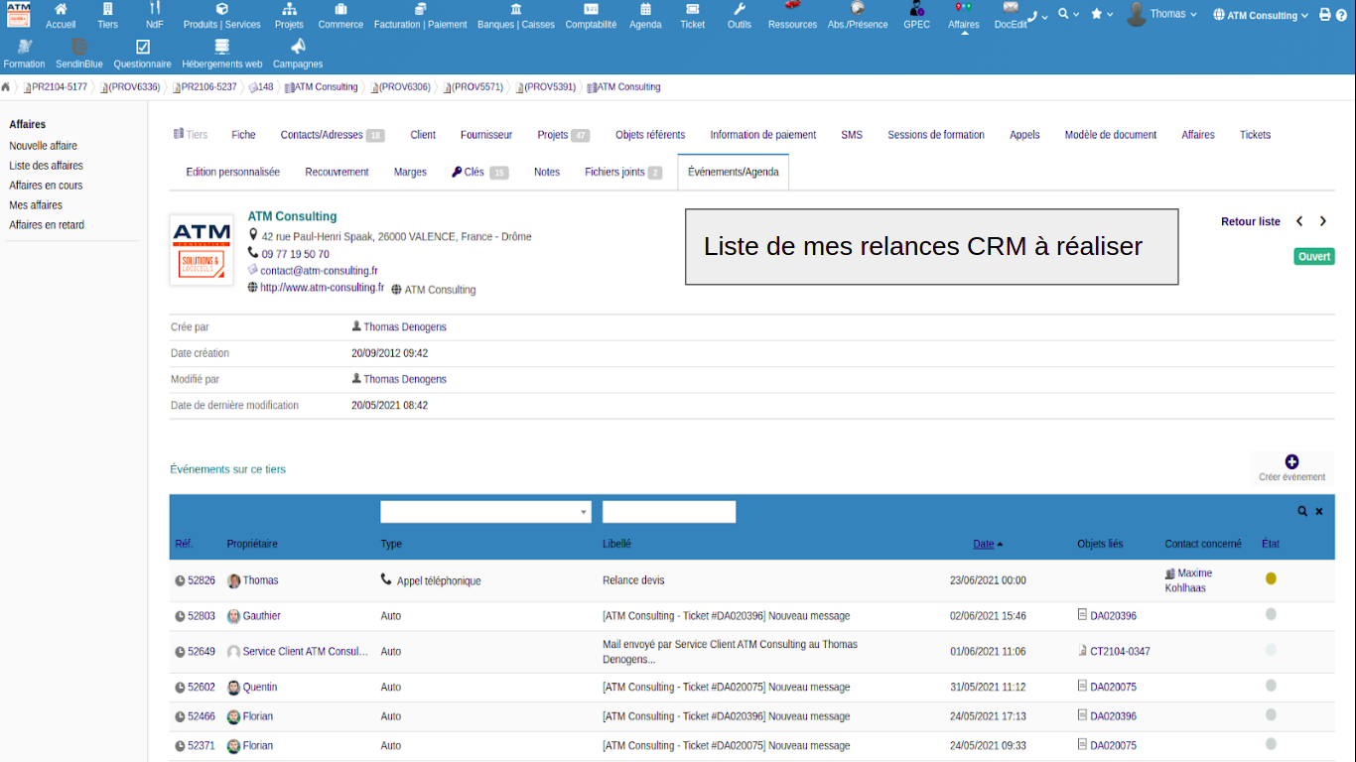
Task: Go to previous record with left chevron
Action: click(x=1299, y=221)
